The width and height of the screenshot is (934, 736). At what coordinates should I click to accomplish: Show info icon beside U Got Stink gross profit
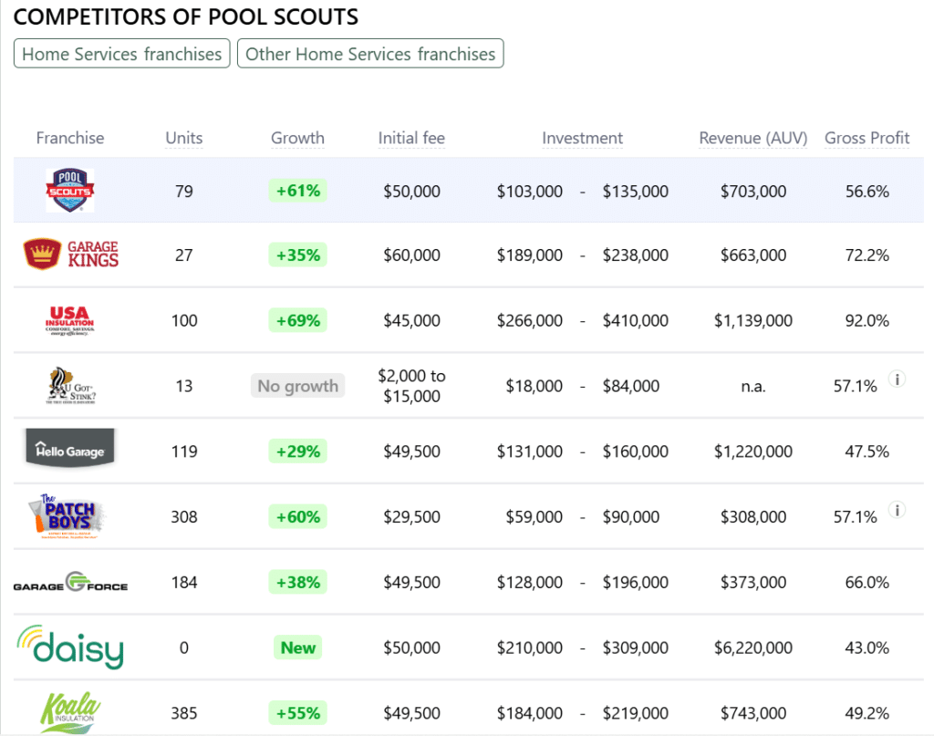[x=898, y=378]
